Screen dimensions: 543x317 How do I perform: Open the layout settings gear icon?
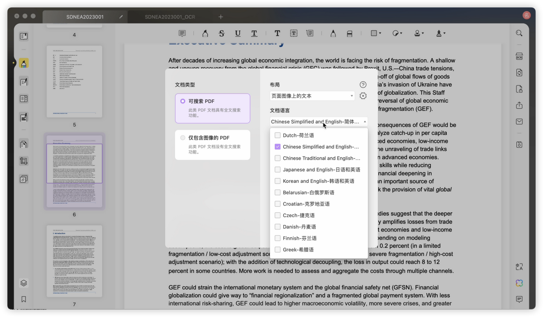(x=363, y=96)
